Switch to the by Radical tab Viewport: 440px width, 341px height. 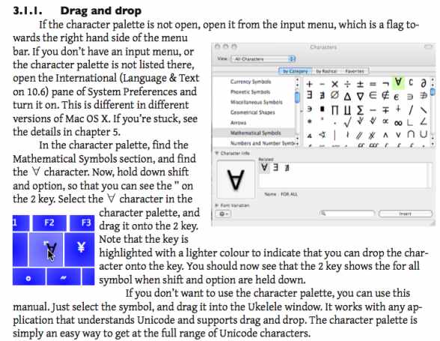[326, 71]
